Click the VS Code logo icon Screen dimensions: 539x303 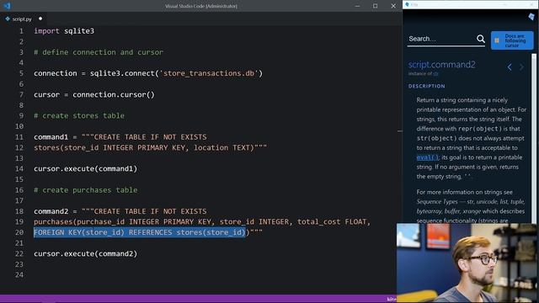[x=7, y=6]
